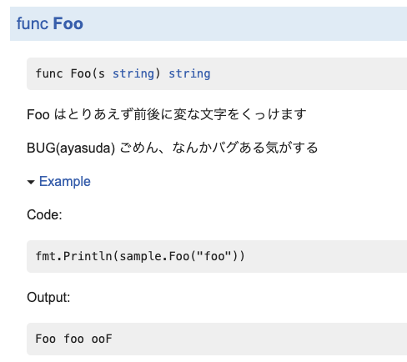
Task: Click the func Foo signature code block
Action: click(x=217, y=74)
